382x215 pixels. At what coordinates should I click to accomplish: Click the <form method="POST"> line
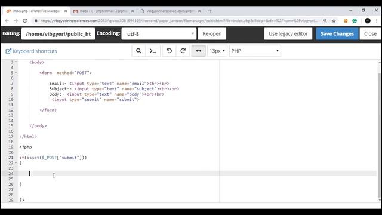(66, 73)
